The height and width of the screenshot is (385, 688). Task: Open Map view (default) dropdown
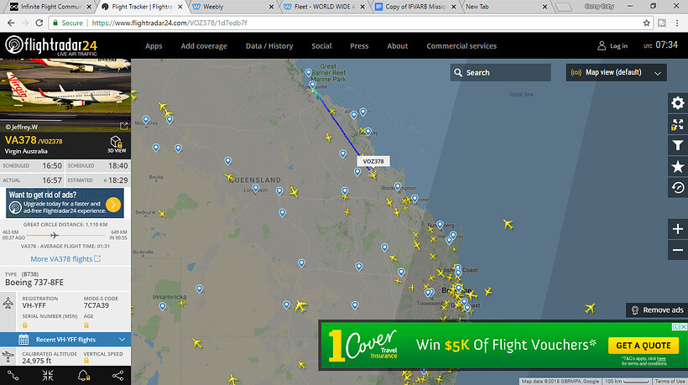point(616,73)
